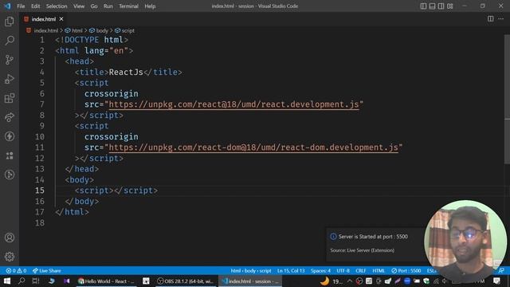Viewport: 510px width, 287px height.
Task: Toggle the Secondary Side Bar layout icon
Action: [x=441, y=6]
